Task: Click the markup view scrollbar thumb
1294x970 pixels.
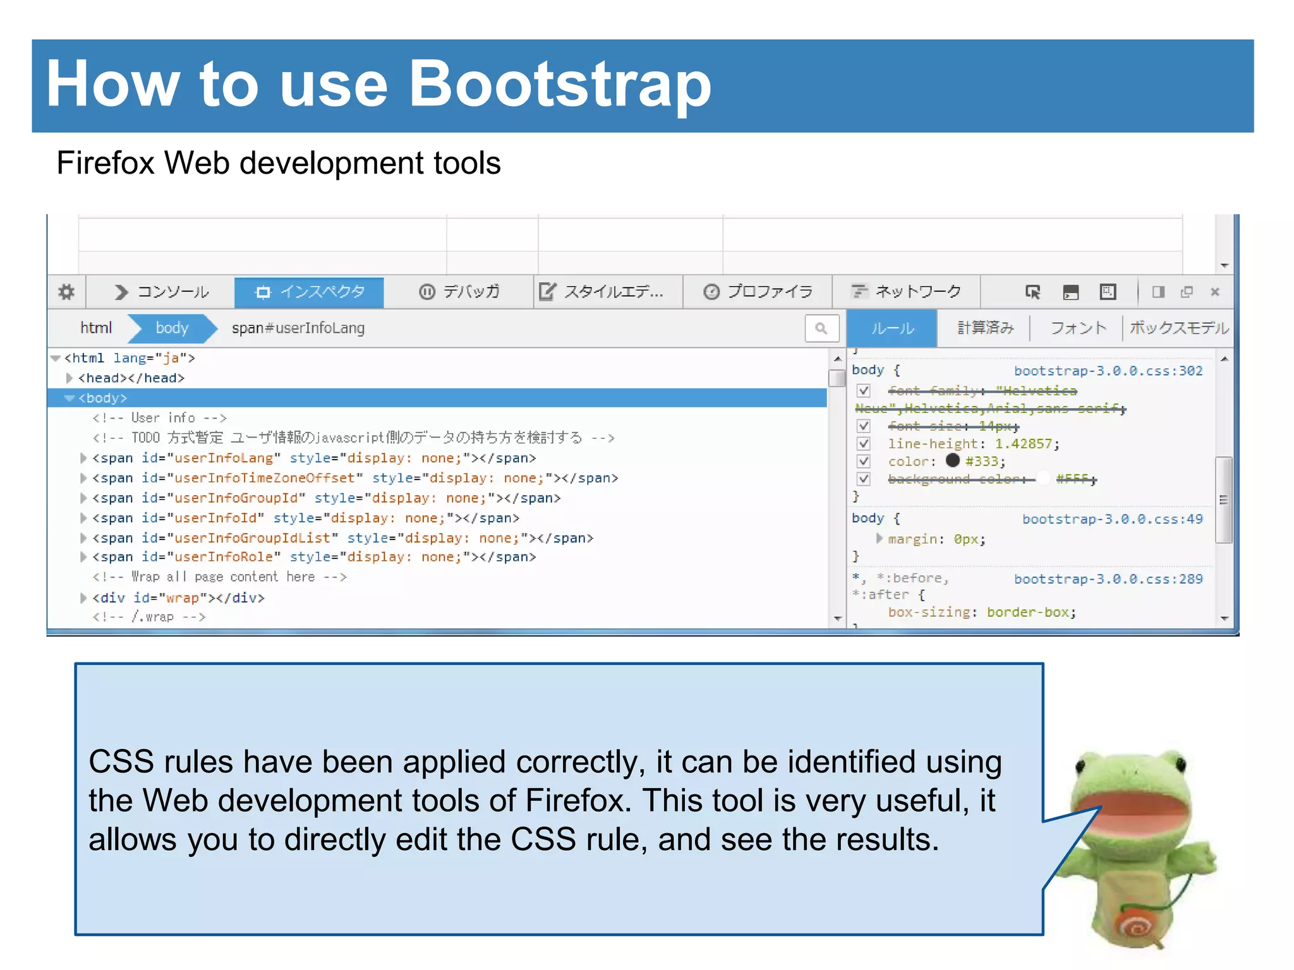Action: [x=837, y=378]
